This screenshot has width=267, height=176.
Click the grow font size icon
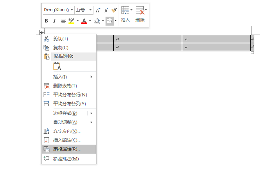(x=98, y=10)
